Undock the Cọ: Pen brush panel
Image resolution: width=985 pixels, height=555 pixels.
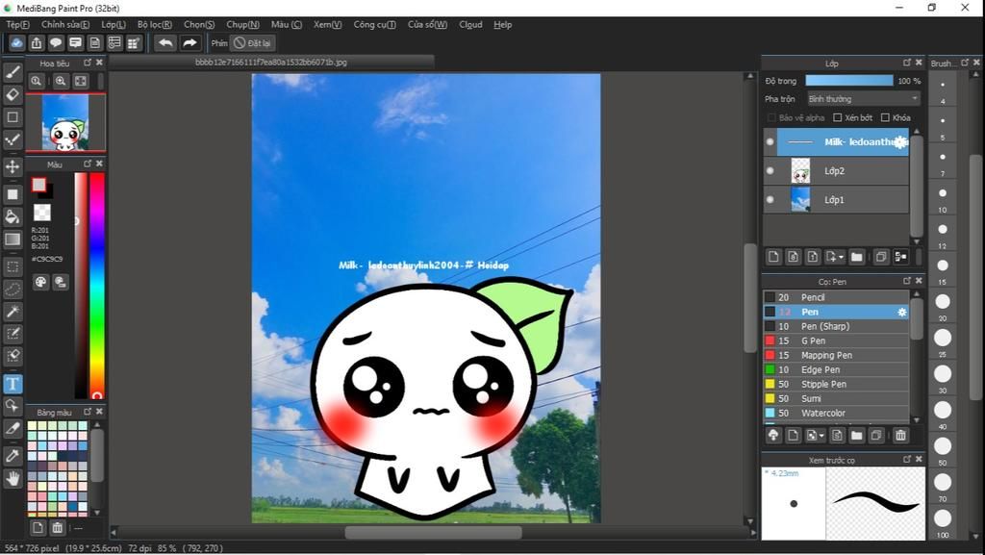[906, 281]
